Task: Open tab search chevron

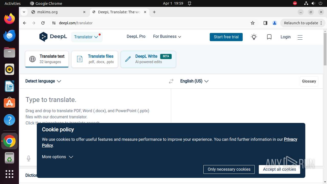Action: [24, 12]
